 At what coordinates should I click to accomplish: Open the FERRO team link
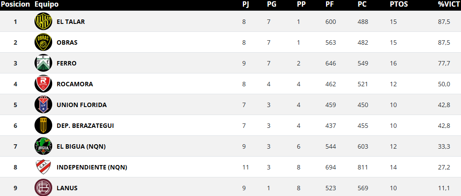66,63
